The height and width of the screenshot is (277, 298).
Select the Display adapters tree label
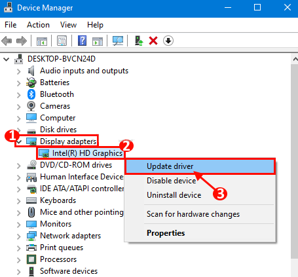coord(68,141)
